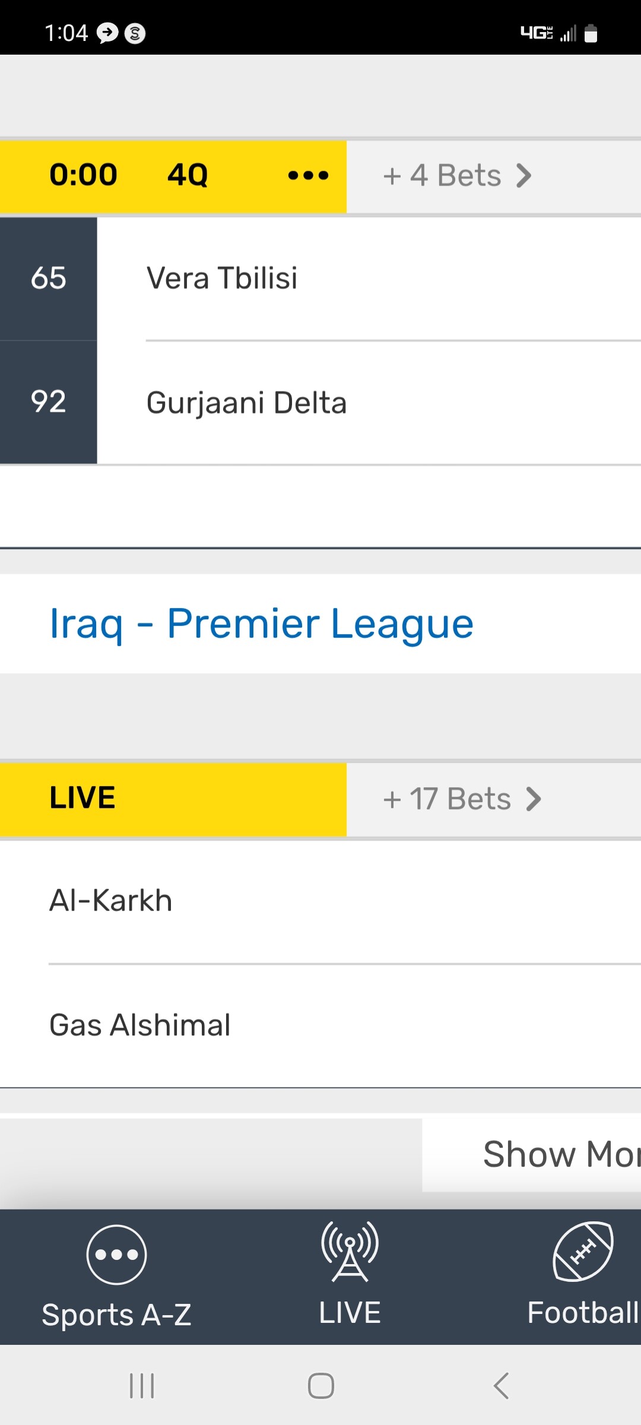The image size is (641, 1425).
Task: Tap the yellow LIVE match badge
Action: click(x=82, y=798)
